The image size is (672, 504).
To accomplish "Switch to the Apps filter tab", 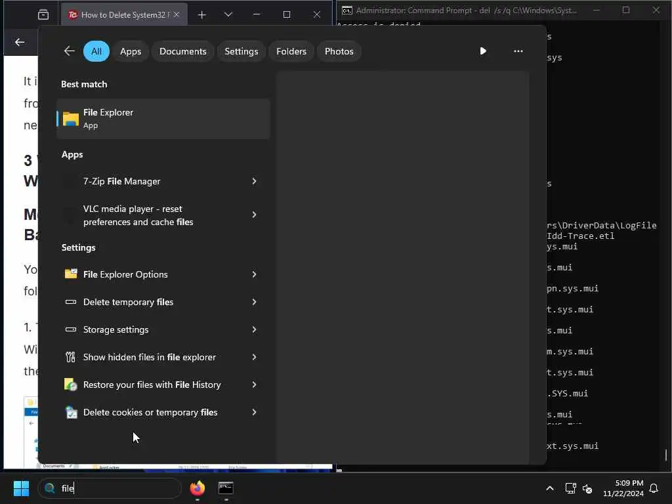I will click(x=131, y=51).
